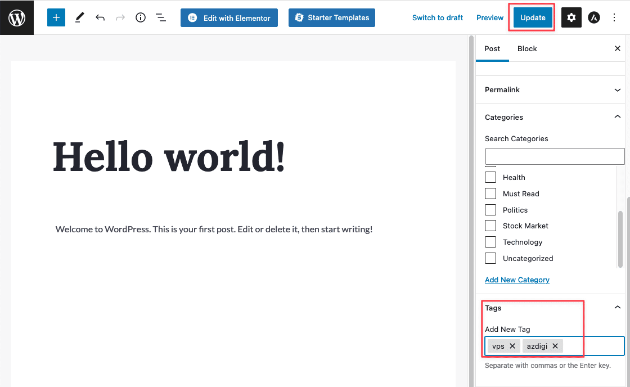This screenshot has height=387, width=630.
Task: Remove the vps tag
Action: tap(512, 346)
